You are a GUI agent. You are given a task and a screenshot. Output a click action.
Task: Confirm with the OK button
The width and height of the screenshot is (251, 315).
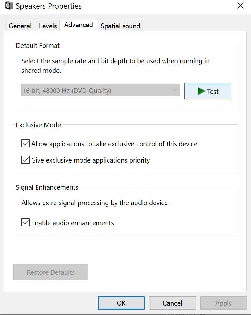click(121, 303)
